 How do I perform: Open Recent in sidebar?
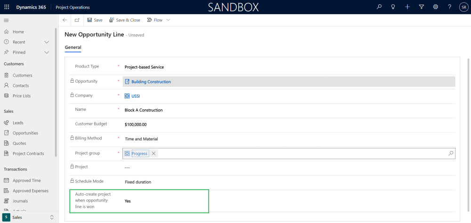[19, 42]
